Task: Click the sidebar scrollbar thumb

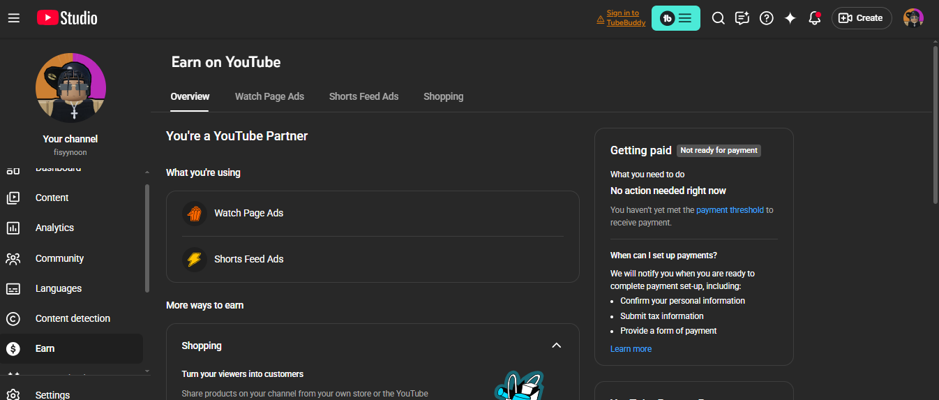Action: tap(147, 238)
